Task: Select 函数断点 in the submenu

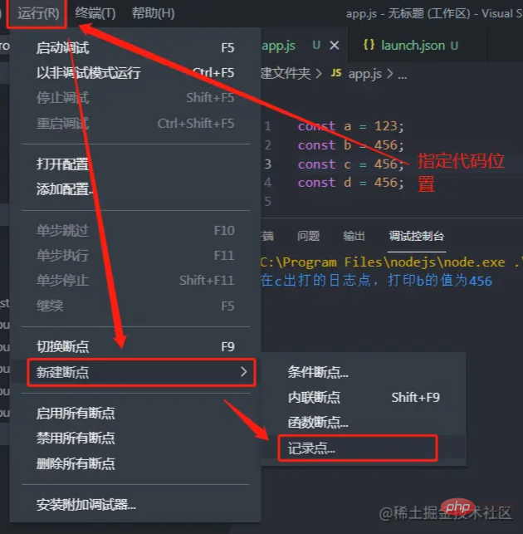Action: point(364,423)
